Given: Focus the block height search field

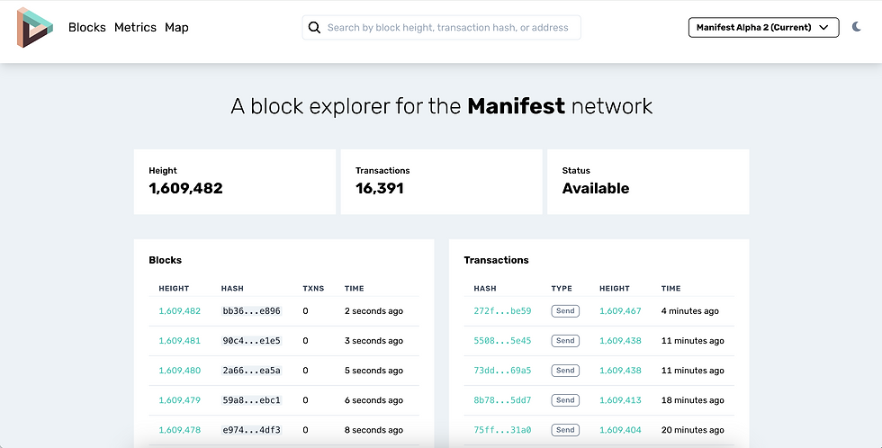Looking at the screenshot, I should 448,28.
